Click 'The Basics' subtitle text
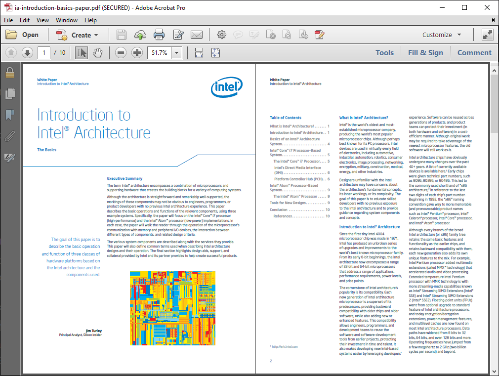 coord(46,150)
